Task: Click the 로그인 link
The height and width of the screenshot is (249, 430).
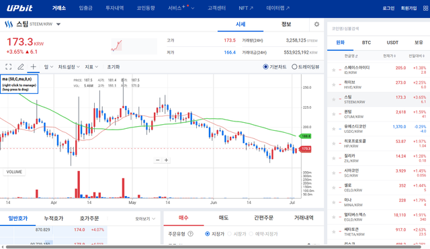Action: click(388, 8)
